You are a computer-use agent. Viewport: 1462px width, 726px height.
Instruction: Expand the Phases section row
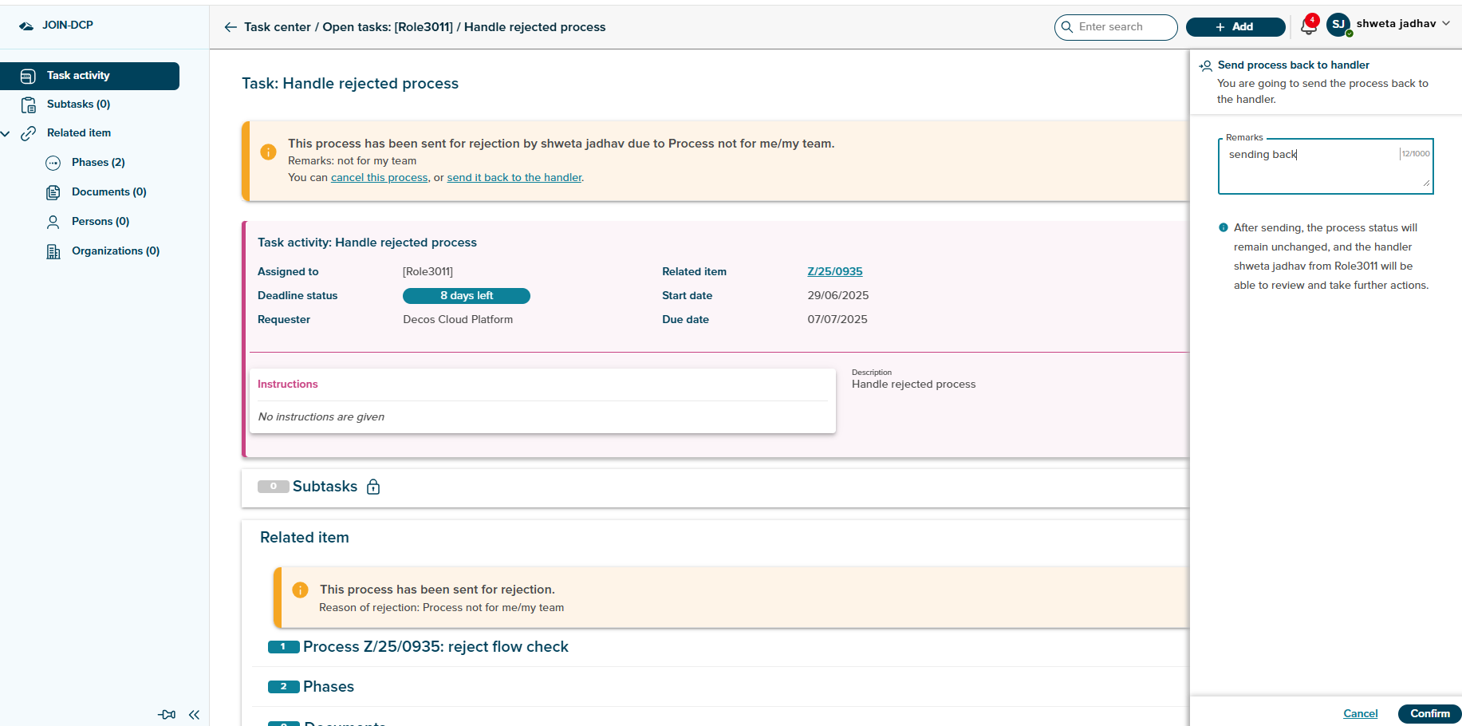pyautogui.click(x=328, y=687)
